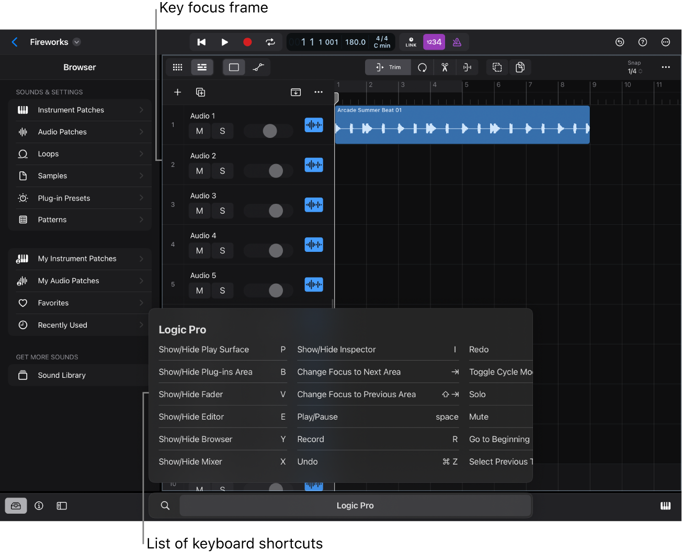Image resolution: width=682 pixels, height=556 pixels.
Task: Open Recently Used in the Browser
Action: click(x=80, y=325)
